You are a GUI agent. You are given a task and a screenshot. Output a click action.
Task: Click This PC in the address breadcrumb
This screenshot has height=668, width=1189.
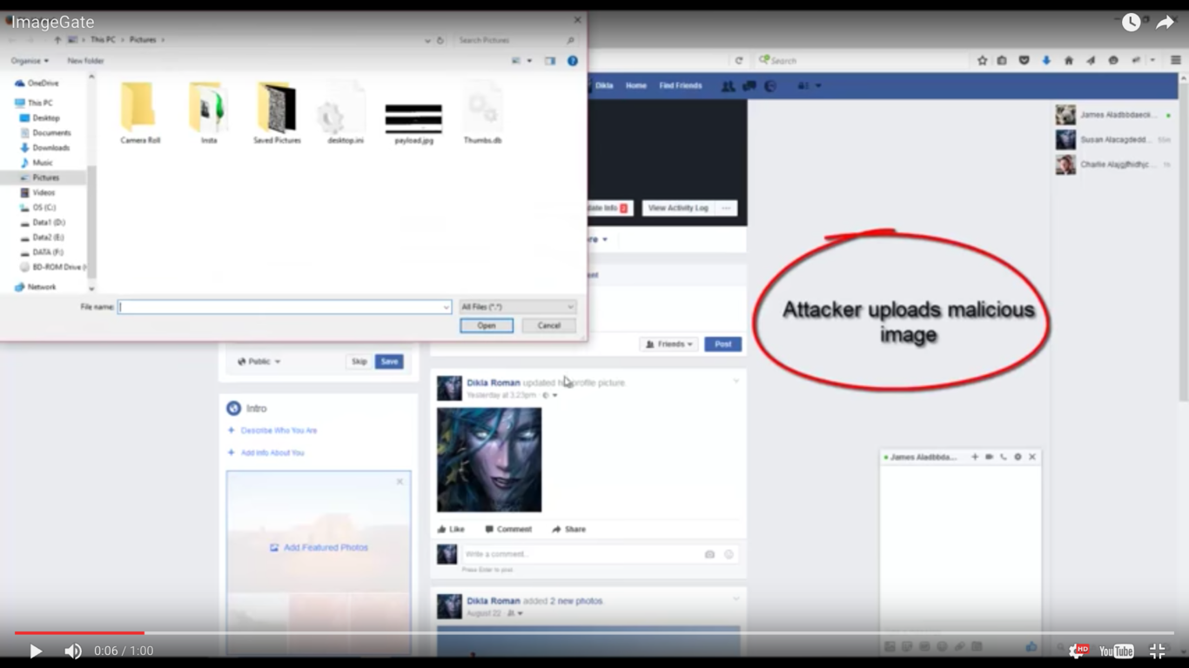pyautogui.click(x=103, y=40)
